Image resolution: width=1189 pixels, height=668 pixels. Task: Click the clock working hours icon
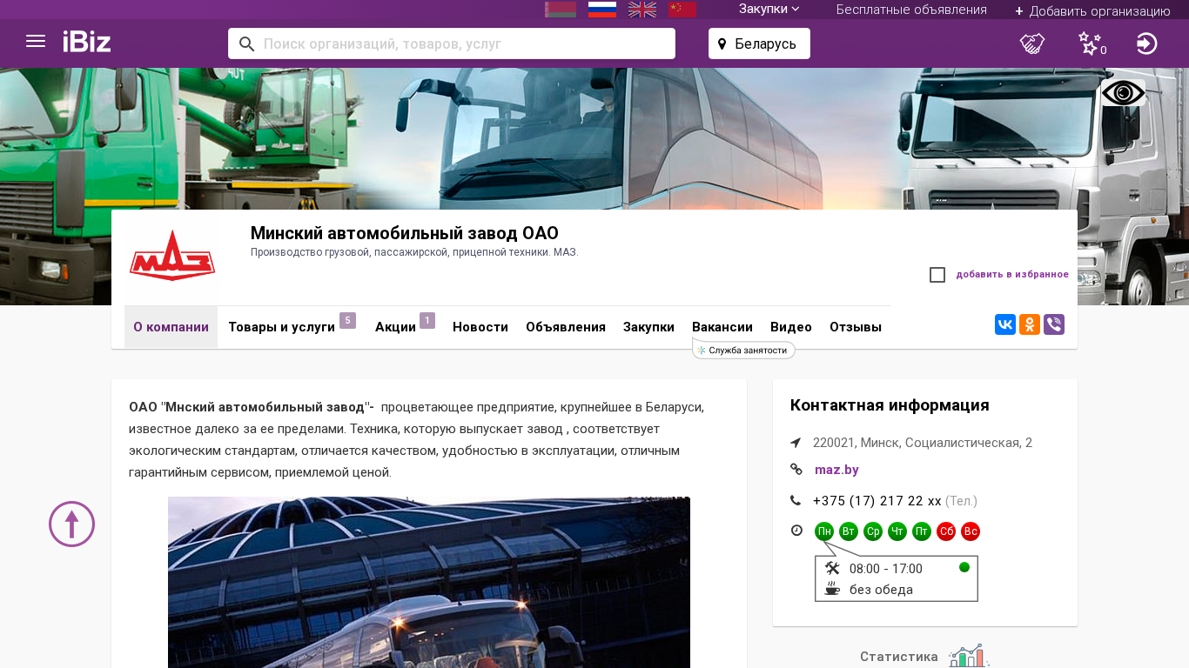[796, 531]
